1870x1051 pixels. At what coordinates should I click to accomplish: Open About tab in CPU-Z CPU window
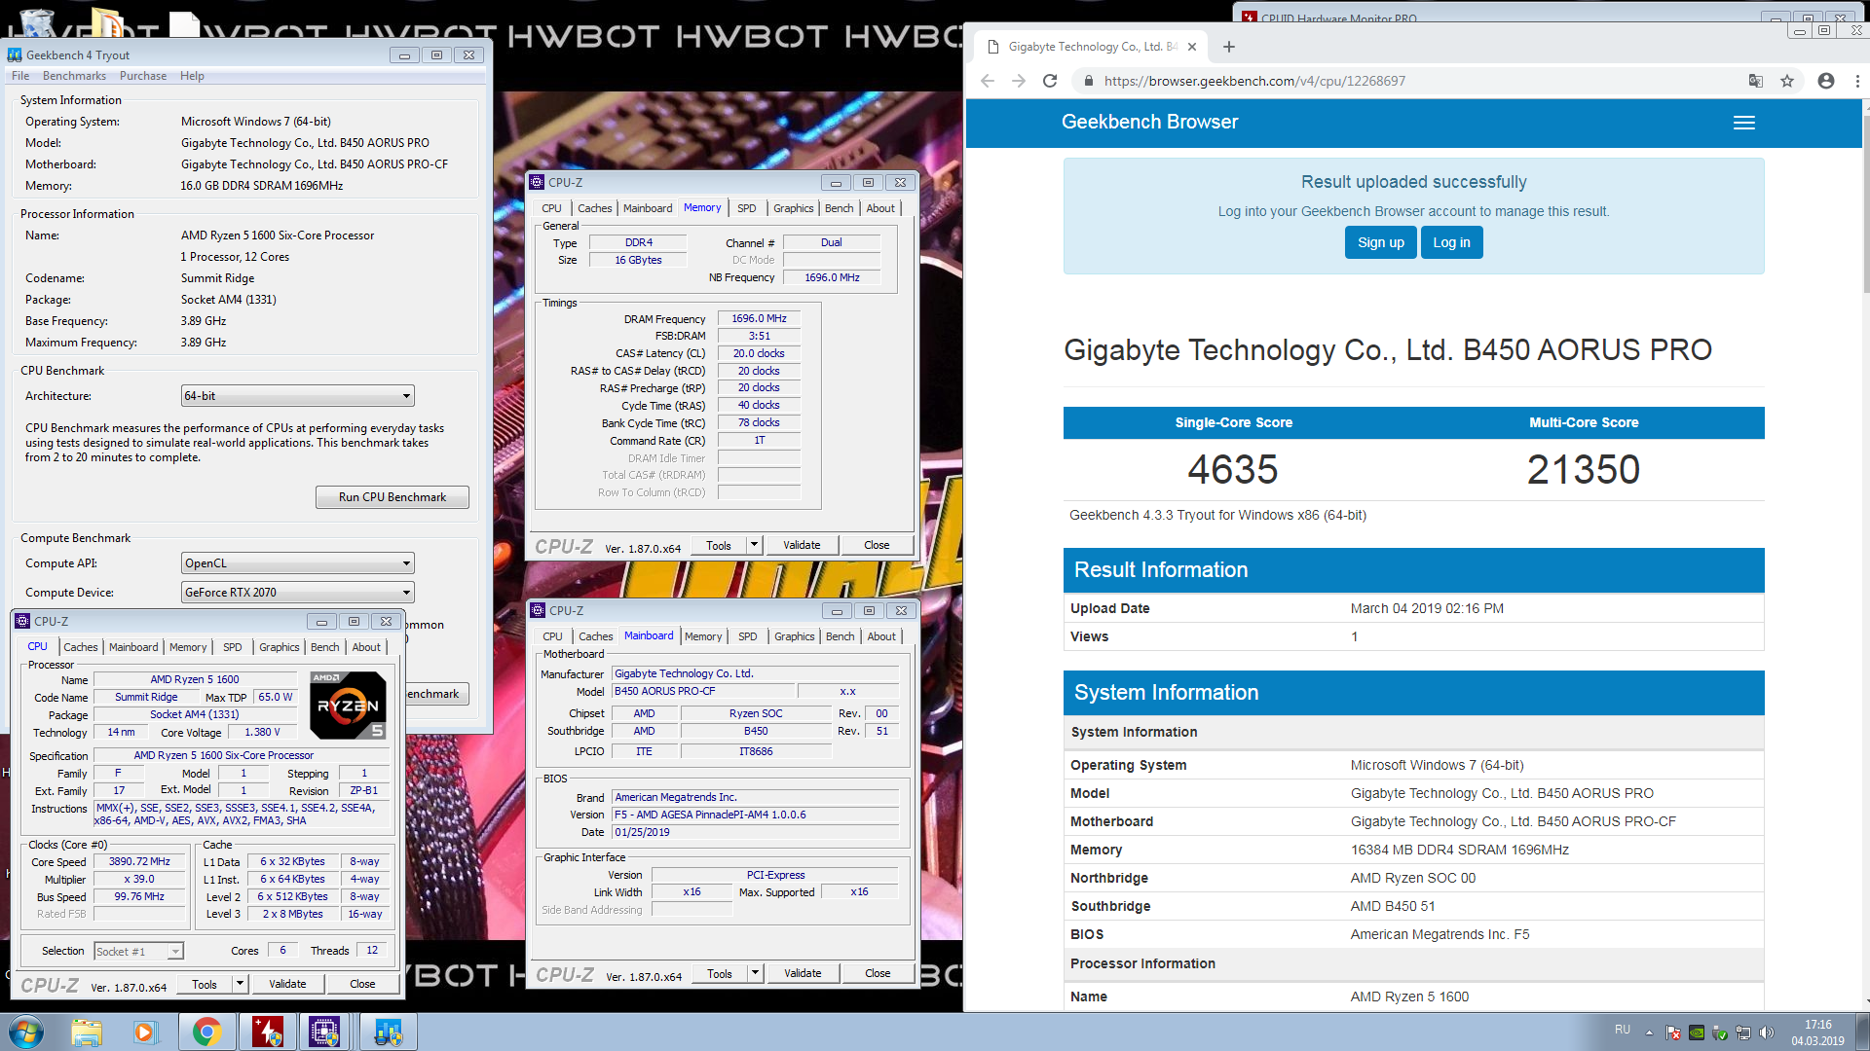tap(366, 647)
